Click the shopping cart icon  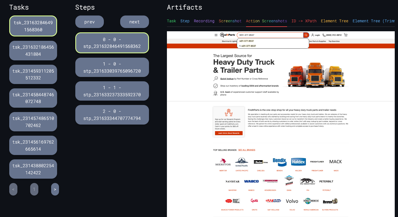346,35
